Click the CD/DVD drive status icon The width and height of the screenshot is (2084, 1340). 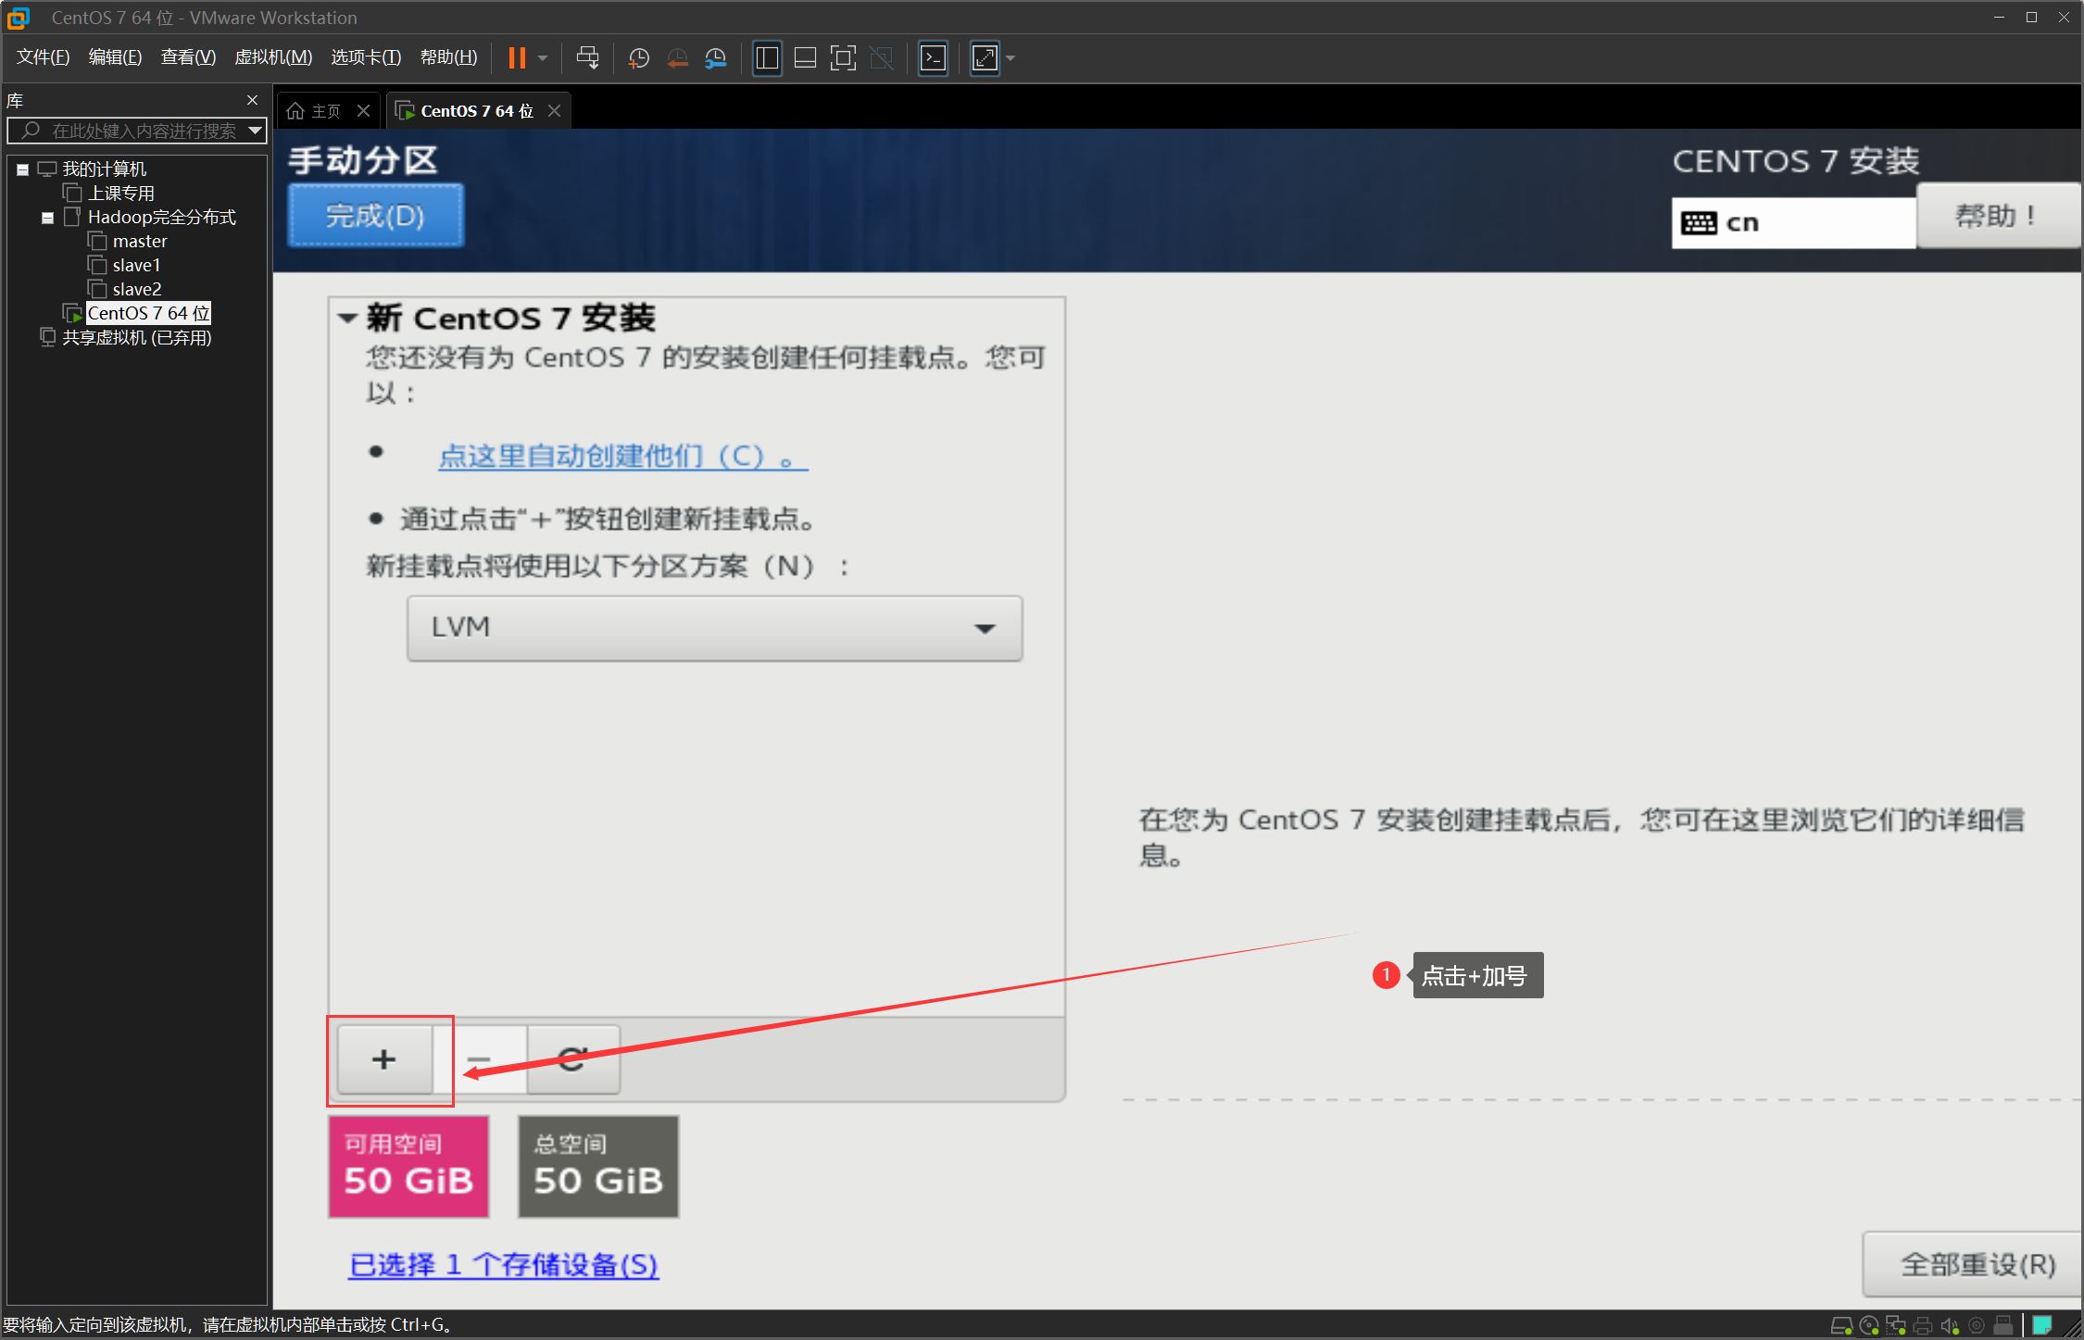tap(1869, 1325)
